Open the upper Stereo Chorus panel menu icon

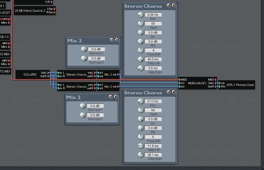click(x=168, y=5)
